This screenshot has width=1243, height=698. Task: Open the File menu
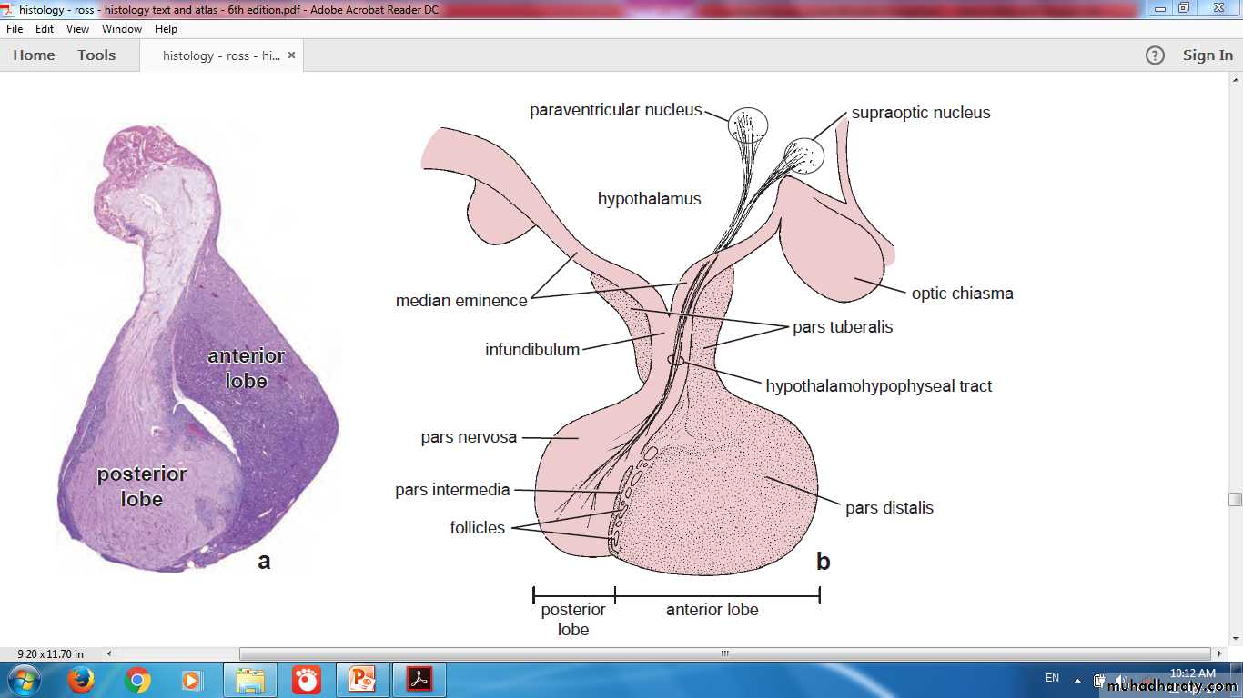click(15, 29)
